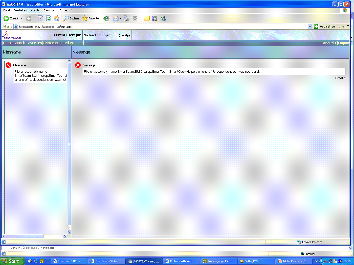Switch to SmarTeam V5R14 taskbar window
Image resolution: width=354 pixels, height=265 pixels.
106,261
